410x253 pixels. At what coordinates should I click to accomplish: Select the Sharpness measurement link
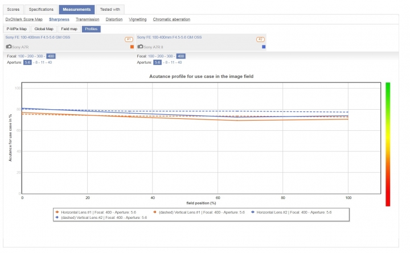coord(59,19)
